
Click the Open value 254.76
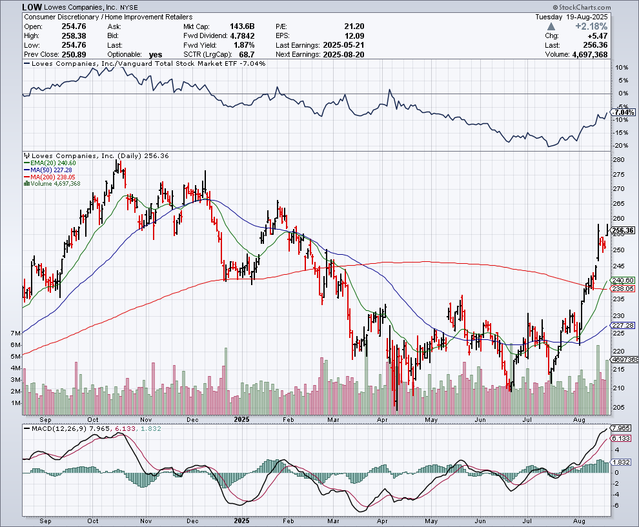[x=74, y=26]
